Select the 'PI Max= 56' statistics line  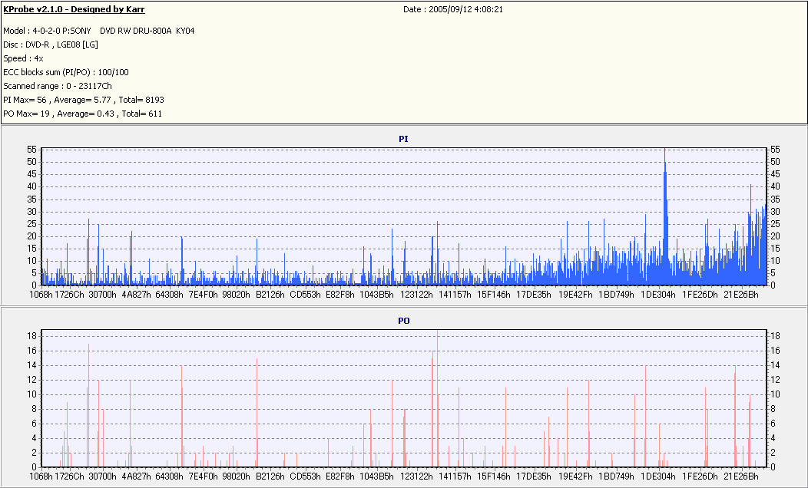tap(84, 100)
